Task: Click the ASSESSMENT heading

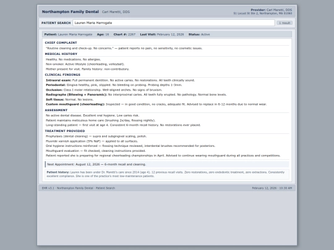Action: [x=56, y=110]
